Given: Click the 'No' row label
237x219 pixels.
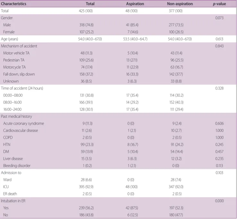Looking at the screenshot, I should coord(5,215).
